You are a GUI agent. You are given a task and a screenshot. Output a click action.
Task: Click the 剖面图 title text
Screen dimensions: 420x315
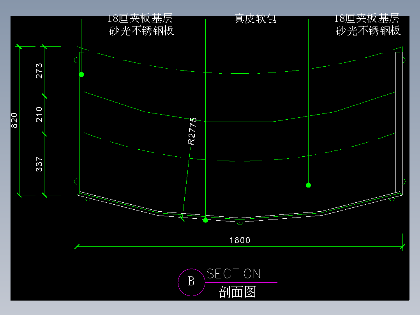pyautogui.click(x=237, y=292)
